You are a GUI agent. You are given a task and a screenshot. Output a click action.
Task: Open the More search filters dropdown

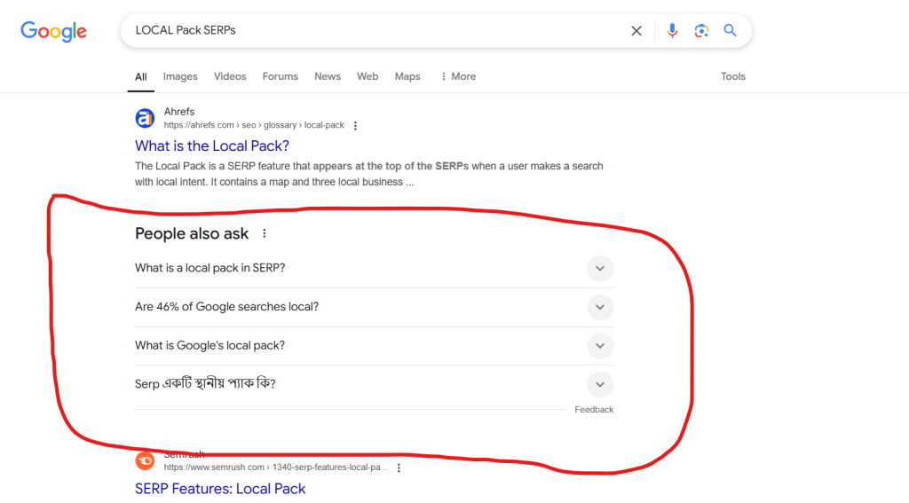[x=458, y=76]
